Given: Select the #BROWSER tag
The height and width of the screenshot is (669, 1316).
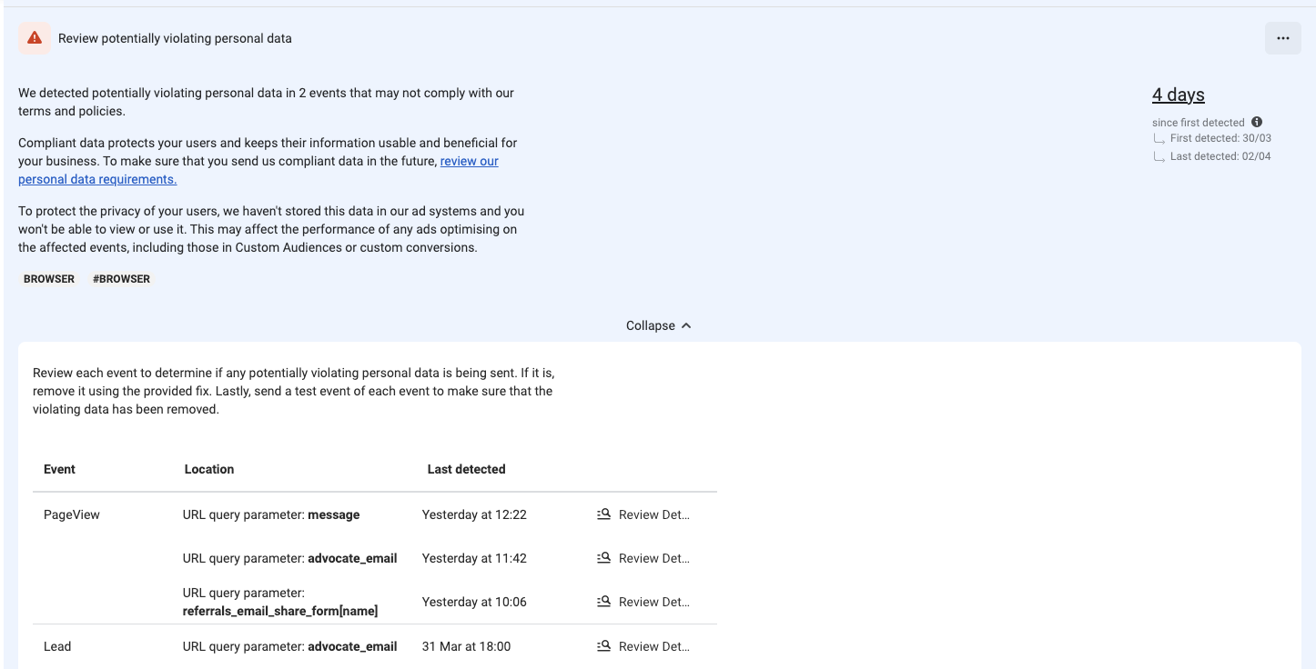Looking at the screenshot, I should [121, 278].
